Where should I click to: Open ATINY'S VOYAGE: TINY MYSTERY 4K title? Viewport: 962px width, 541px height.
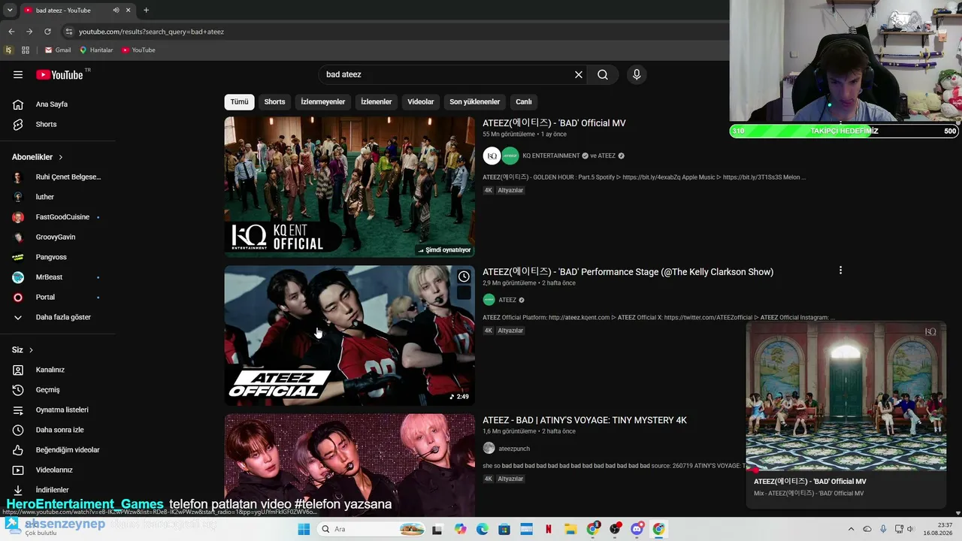tap(585, 420)
